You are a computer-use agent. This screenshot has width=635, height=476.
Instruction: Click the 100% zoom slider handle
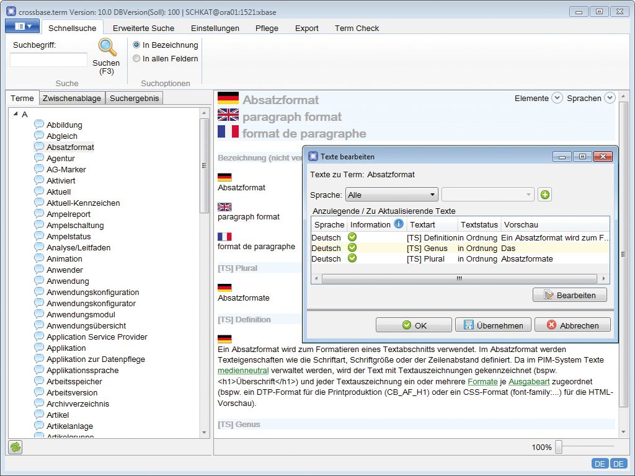[x=559, y=447]
